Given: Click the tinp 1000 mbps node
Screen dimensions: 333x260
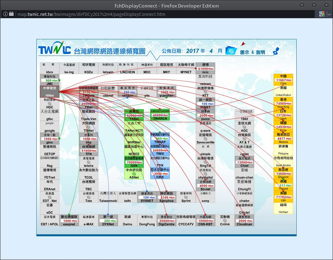Looking at the screenshot, I should point(89,138).
